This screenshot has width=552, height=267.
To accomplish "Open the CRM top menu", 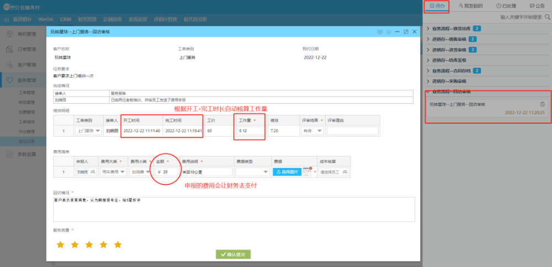I will 66,20.
